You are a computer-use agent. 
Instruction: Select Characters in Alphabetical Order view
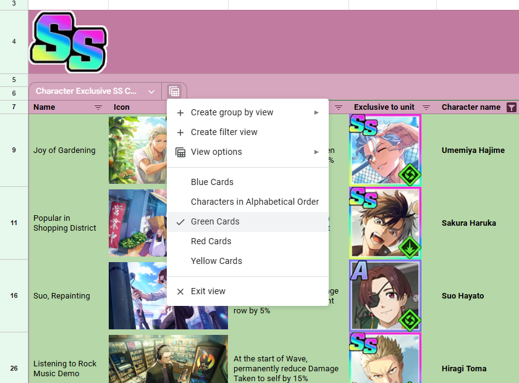[248, 202]
